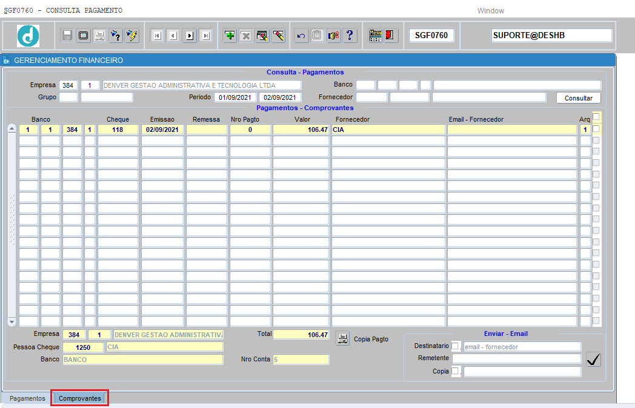The image size is (635, 408).
Task: Open the Window menu
Action: (490, 11)
